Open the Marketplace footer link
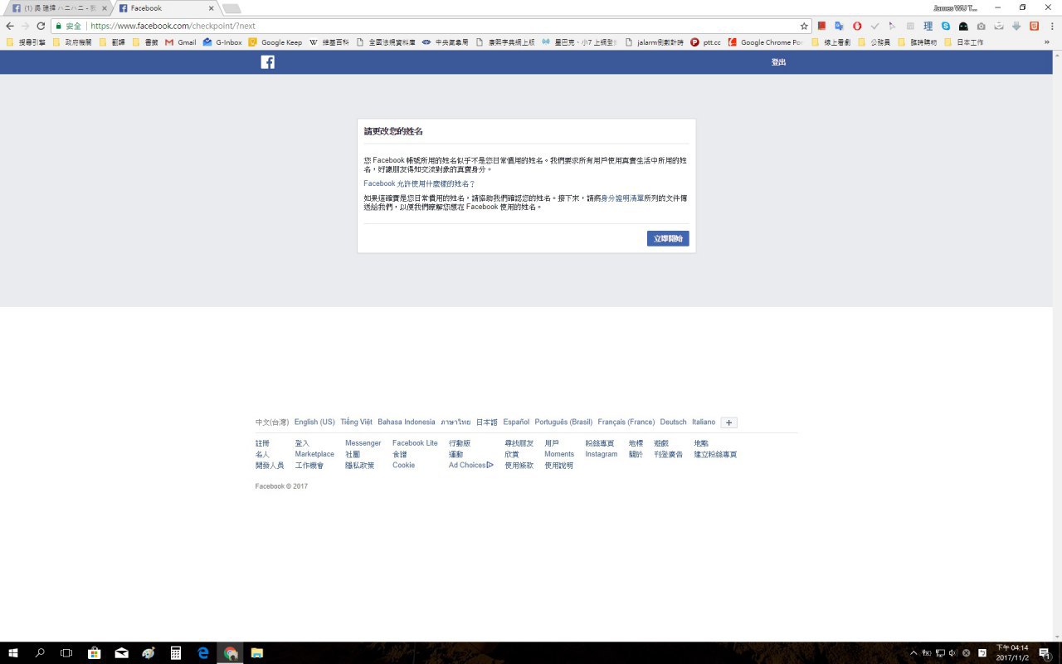1062x664 pixels. 314,454
